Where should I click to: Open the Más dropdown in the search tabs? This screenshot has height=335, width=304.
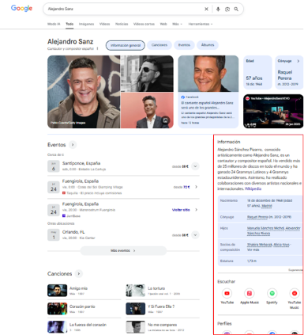point(177,24)
